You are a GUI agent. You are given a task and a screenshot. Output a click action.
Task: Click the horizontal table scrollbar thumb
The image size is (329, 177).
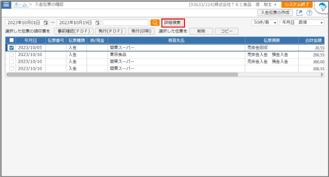[123, 75]
